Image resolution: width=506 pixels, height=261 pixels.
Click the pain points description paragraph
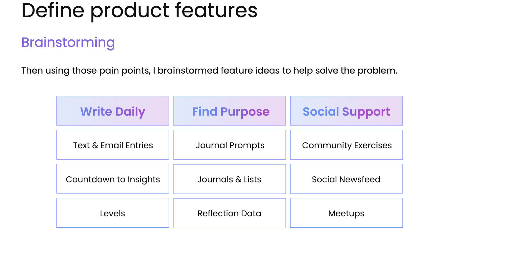209,71
